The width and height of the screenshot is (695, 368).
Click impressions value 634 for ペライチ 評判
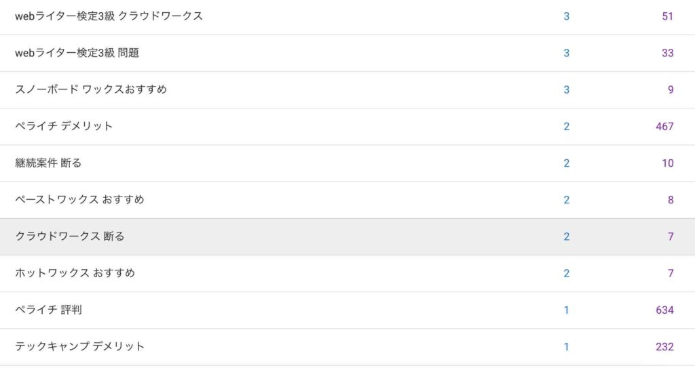coord(664,310)
